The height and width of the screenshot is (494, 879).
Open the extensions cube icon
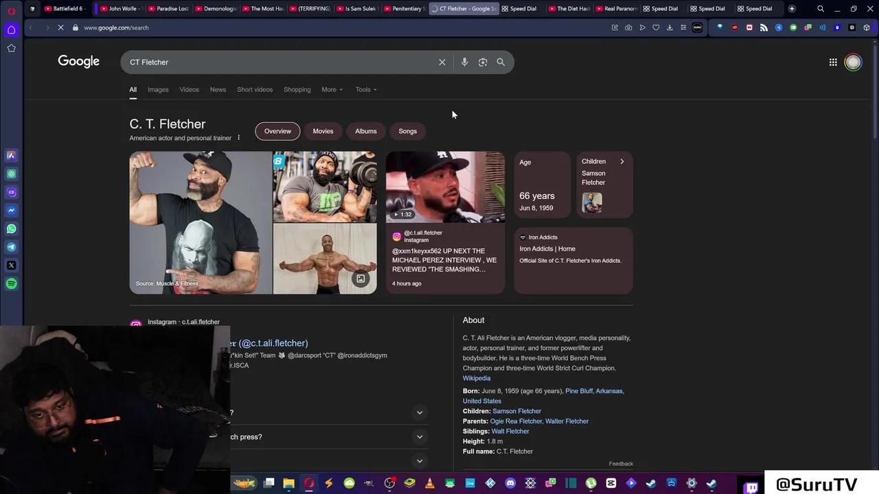pyautogui.click(x=867, y=27)
